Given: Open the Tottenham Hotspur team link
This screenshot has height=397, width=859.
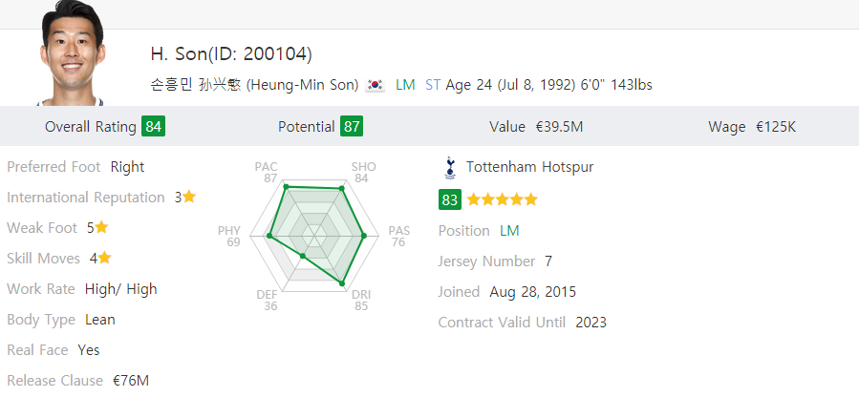Looking at the screenshot, I should tap(529, 167).
